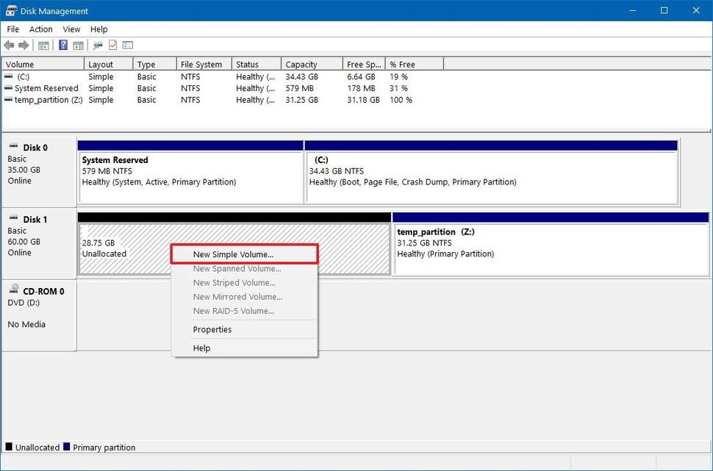
Task: Open Help using the question mark icon
Action: click(62, 45)
